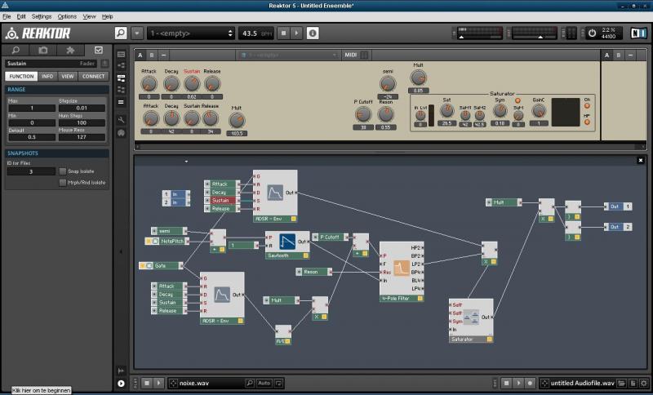Stop the main transport clock
The image size is (653, 395).
[x=284, y=33]
